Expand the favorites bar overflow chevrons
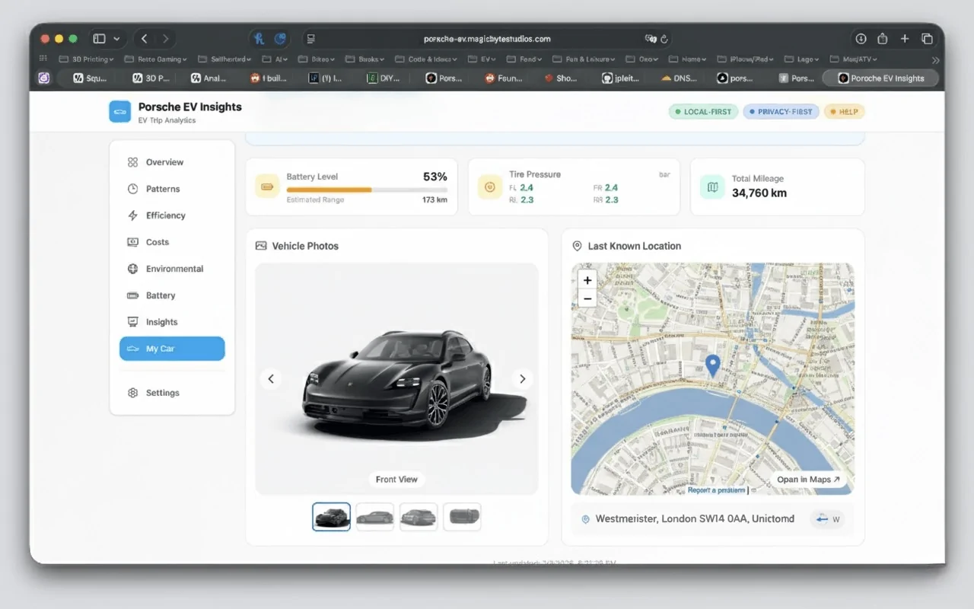Viewport: 974px width, 609px height. [935, 59]
